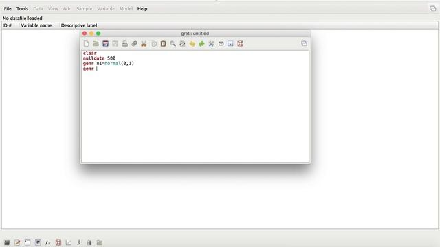Image resolution: width=440 pixels, height=247 pixels.
Task: Open databases icon in bottom toolbar
Action: [x=89, y=242]
